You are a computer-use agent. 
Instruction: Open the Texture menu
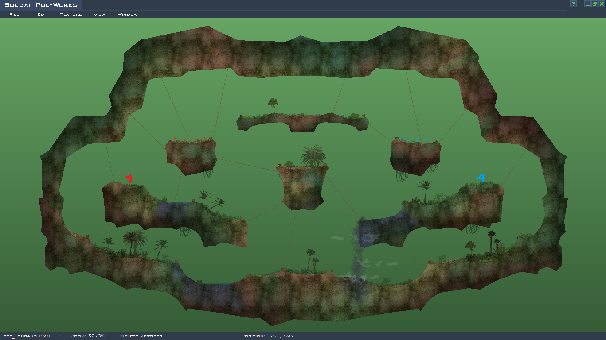(x=71, y=15)
